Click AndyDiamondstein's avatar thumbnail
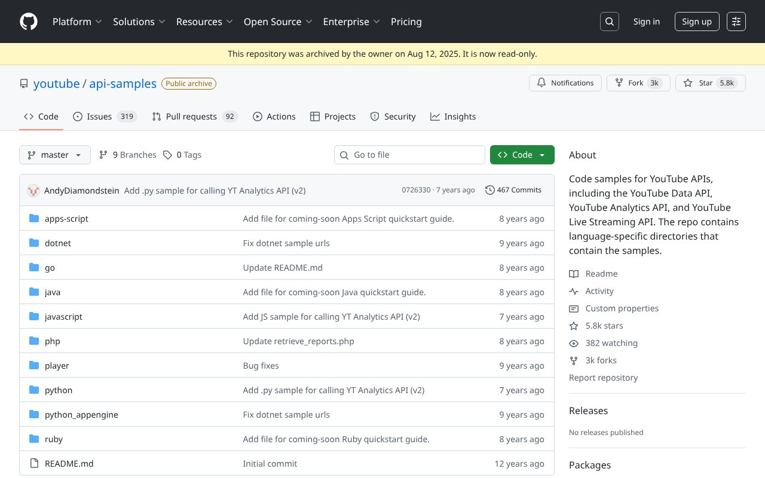765x478 pixels. click(x=33, y=191)
